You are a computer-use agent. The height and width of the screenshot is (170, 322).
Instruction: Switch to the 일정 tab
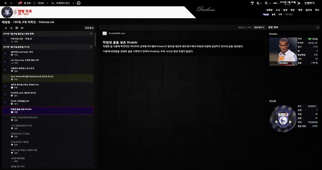(273, 14)
